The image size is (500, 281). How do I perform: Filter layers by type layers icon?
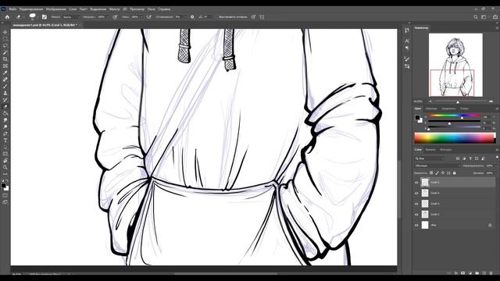point(470,158)
